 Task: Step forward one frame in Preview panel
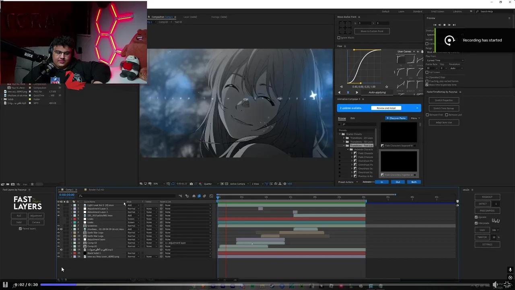click(x=449, y=25)
